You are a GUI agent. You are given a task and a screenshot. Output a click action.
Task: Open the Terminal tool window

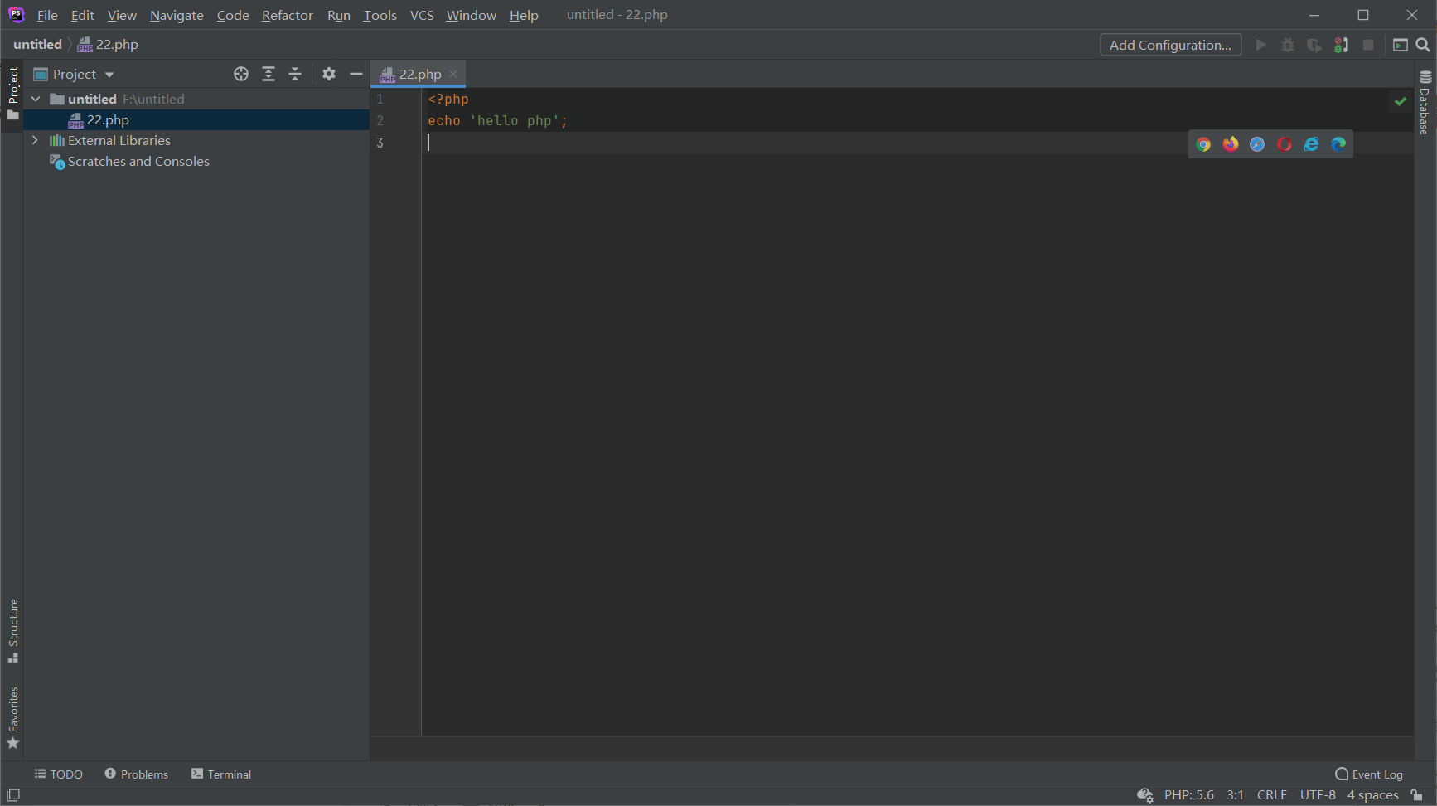(221, 774)
